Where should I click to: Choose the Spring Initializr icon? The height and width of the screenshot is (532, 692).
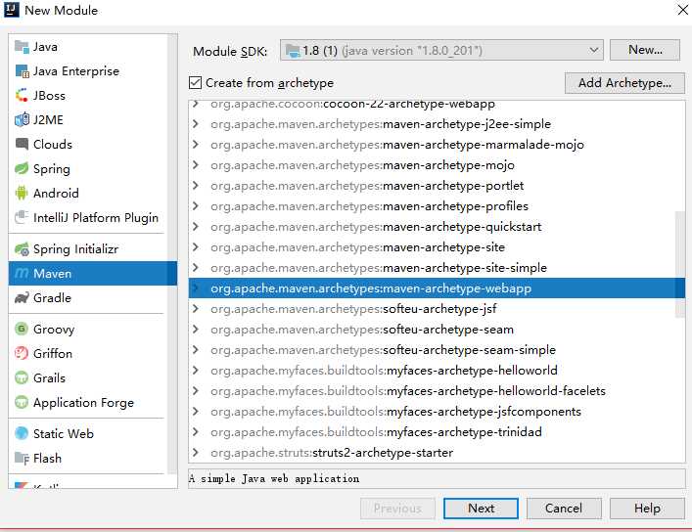pos(22,248)
